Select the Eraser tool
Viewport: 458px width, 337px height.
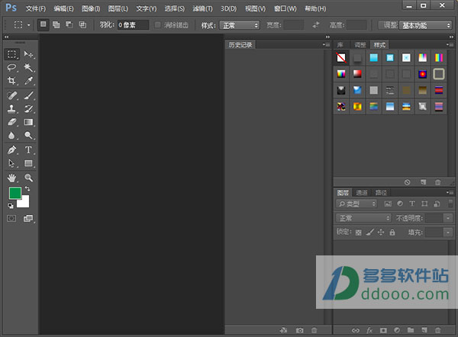[11, 122]
